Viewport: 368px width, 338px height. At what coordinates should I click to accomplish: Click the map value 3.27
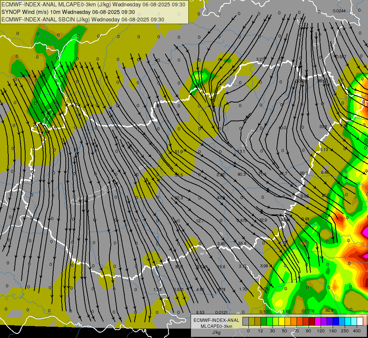tap(260, 59)
